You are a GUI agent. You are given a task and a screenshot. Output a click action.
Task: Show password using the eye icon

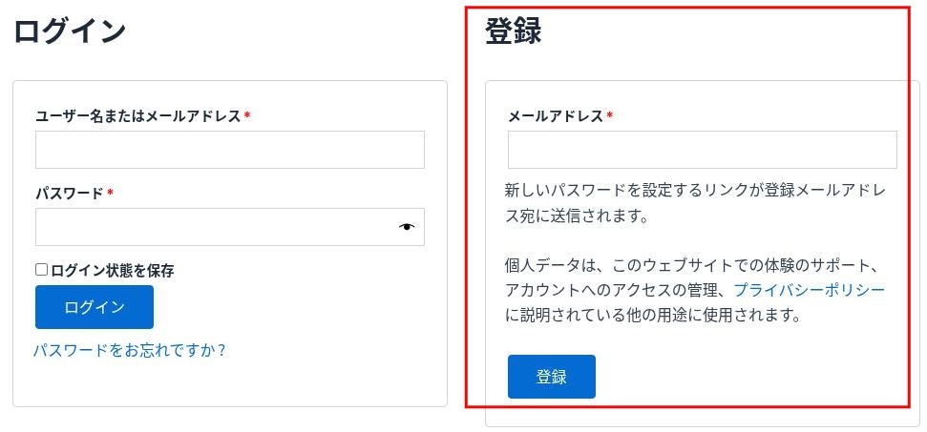408,227
